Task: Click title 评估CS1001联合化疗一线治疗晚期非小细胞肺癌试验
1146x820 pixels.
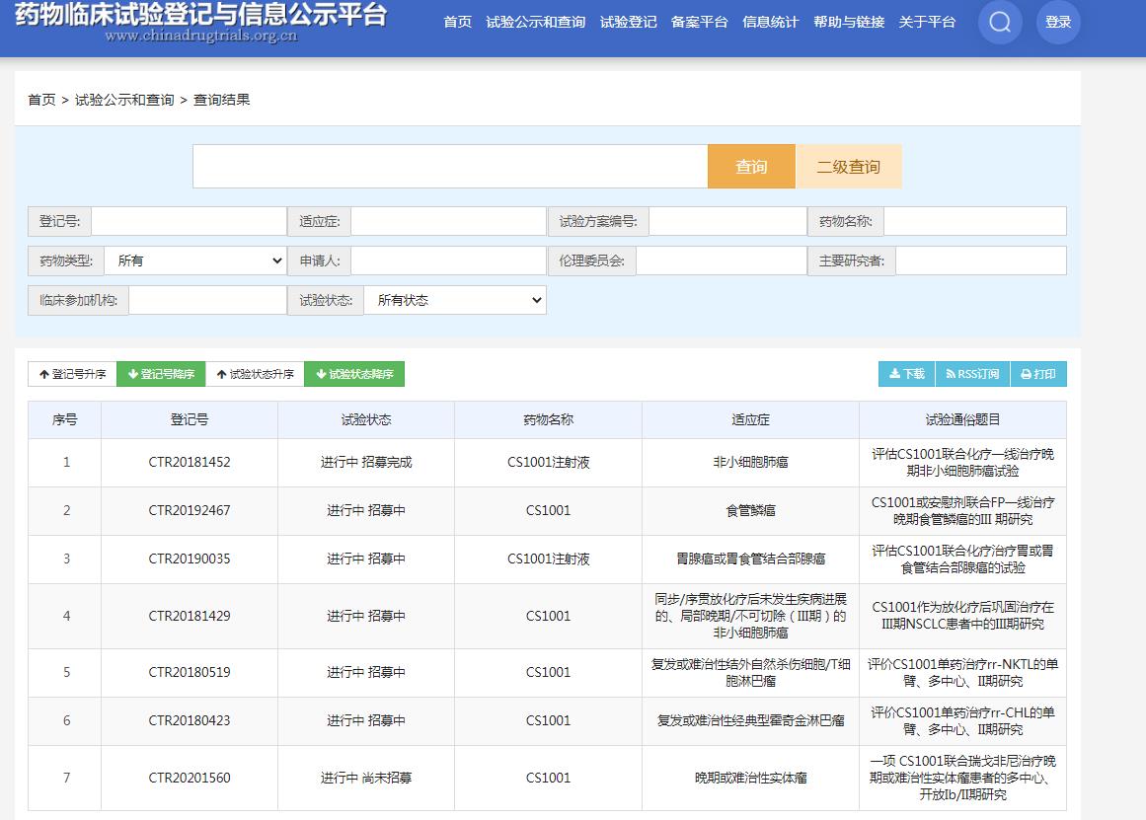Action: point(962,462)
